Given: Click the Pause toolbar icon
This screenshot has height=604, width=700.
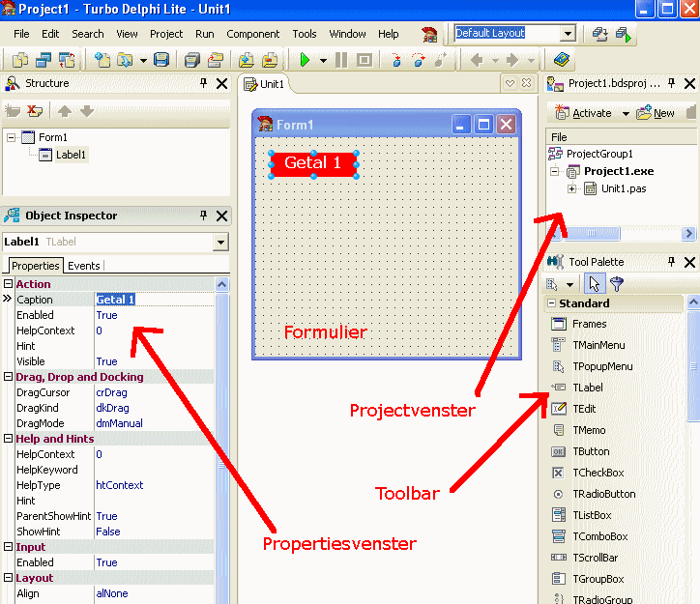Looking at the screenshot, I should click(341, 60).
